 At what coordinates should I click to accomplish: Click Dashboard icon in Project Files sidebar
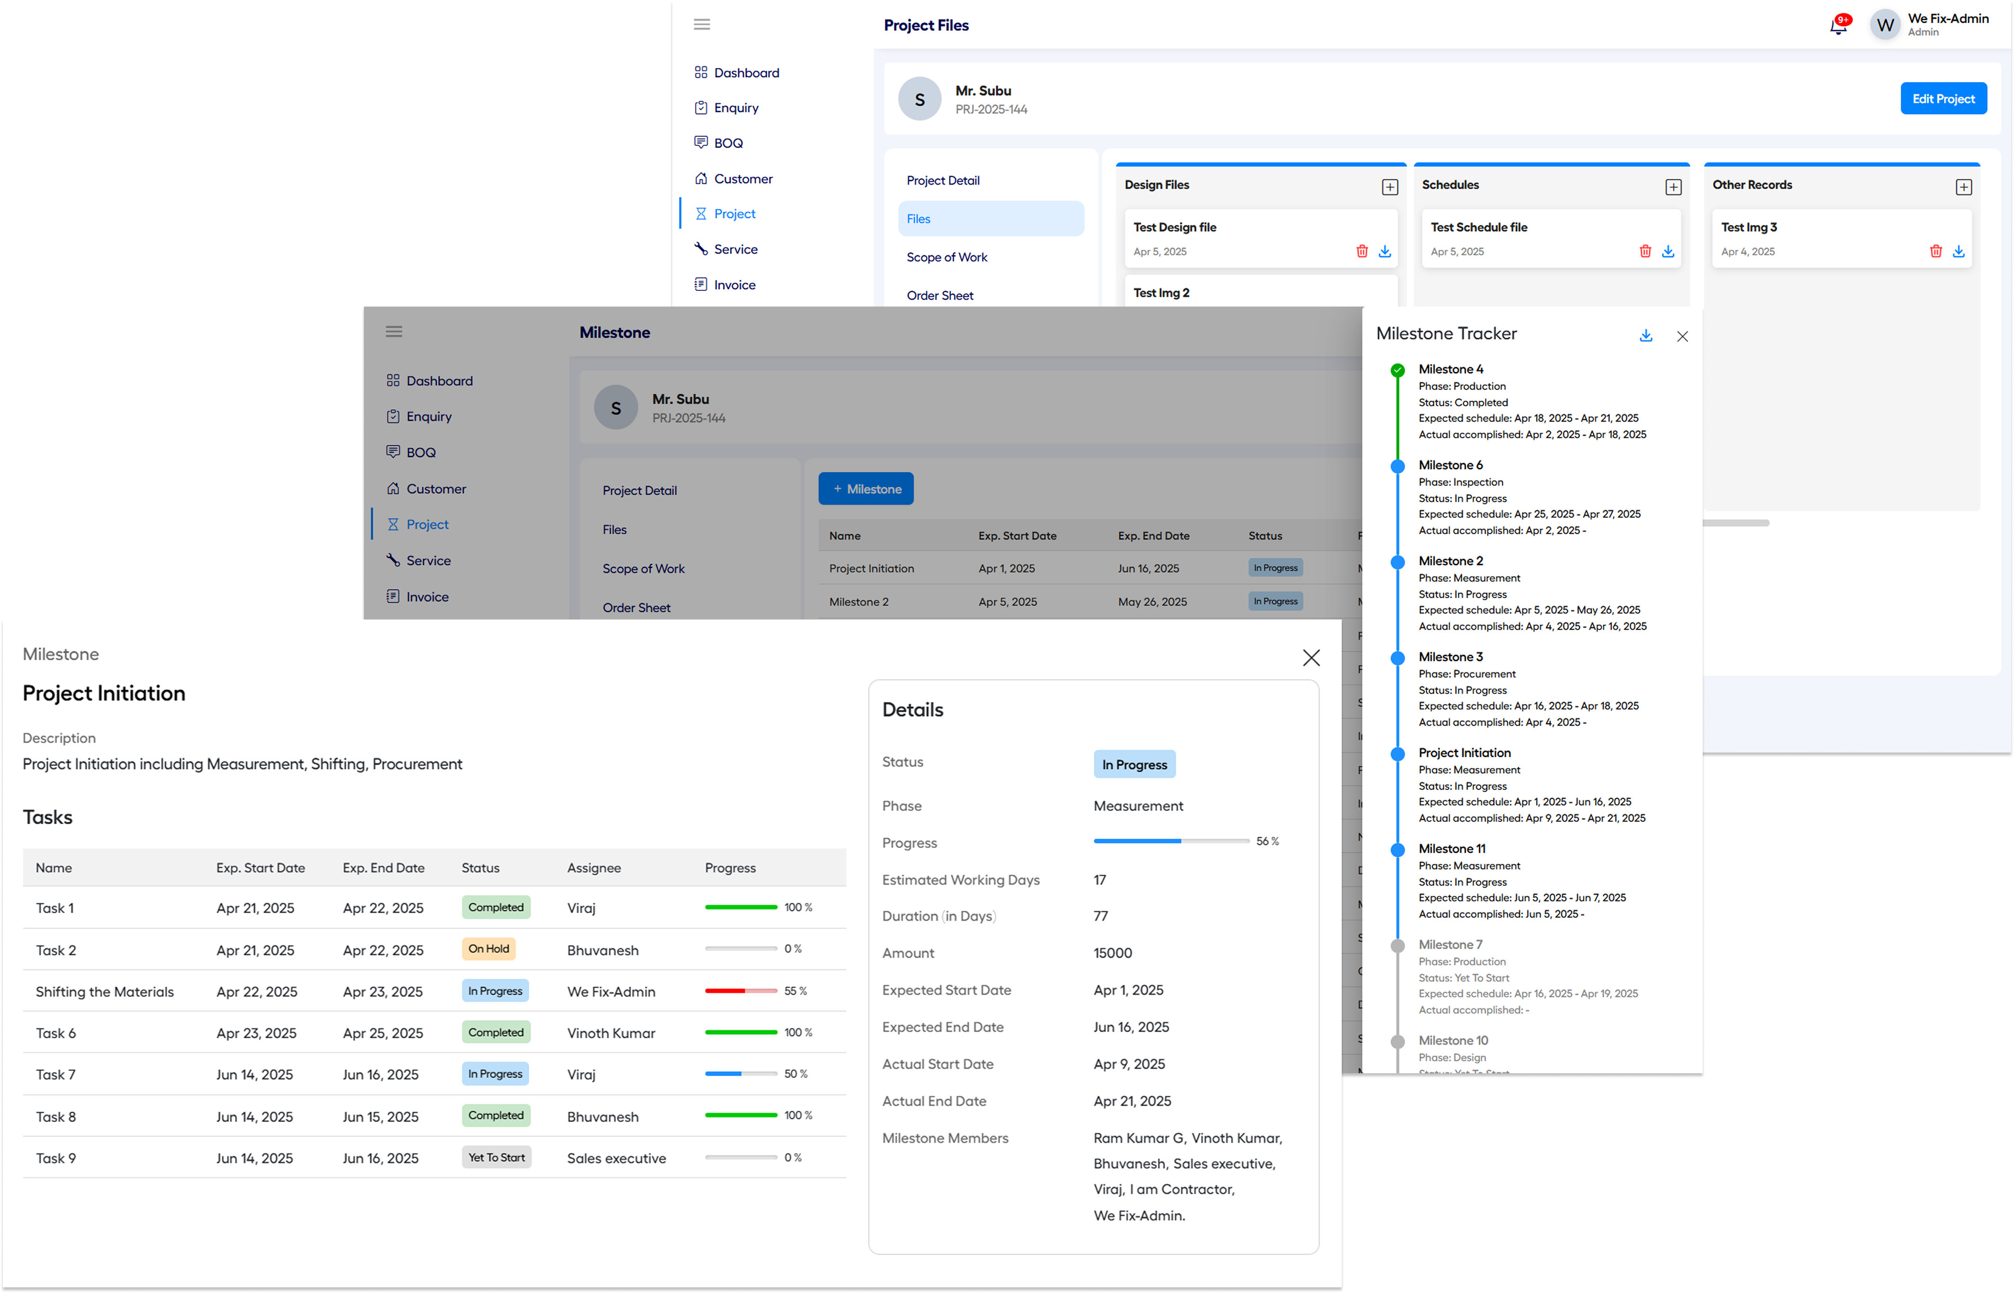pos(700,72)
